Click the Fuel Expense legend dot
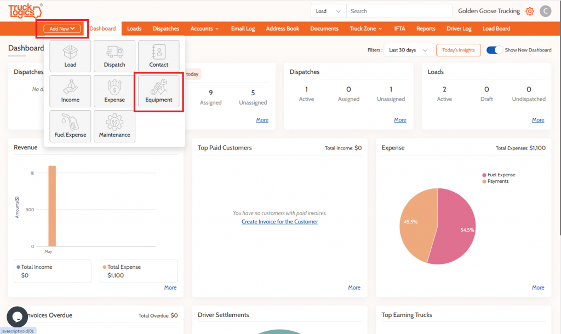The width and height of the screenshot is (561, 334). (x=484, y=175)
